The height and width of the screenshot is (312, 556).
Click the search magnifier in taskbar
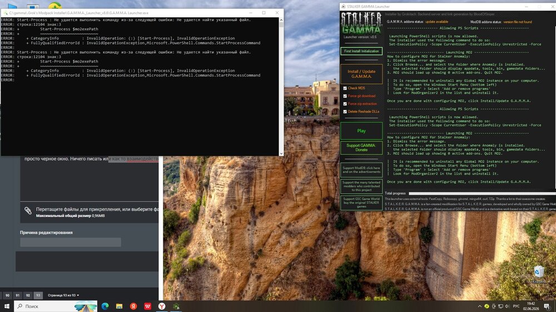pyautogui.click(x=20, y=306)
